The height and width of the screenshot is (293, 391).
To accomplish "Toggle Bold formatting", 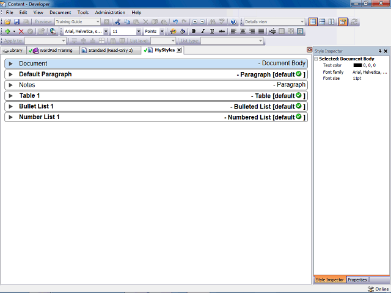I will [x=194, y=31].
